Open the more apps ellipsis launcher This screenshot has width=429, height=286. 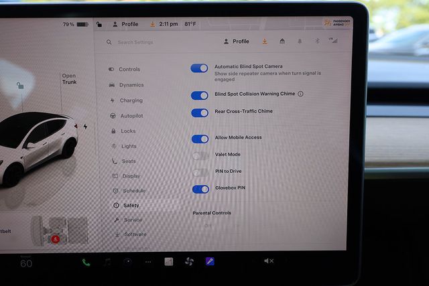148,261
